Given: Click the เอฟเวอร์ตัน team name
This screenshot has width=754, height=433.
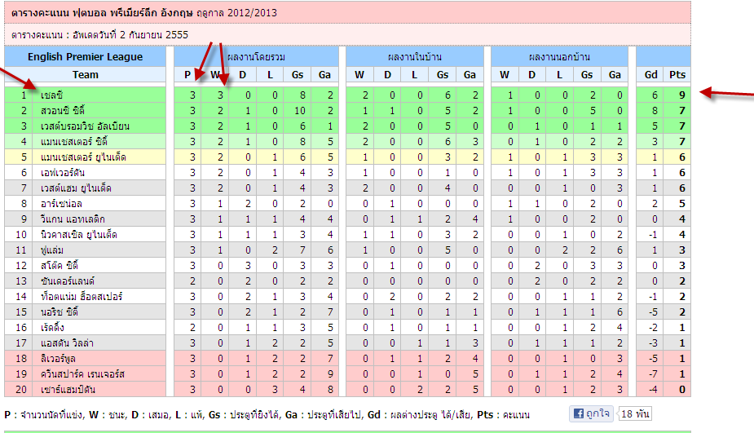Looking at the screenshot, I should [63, 173].
